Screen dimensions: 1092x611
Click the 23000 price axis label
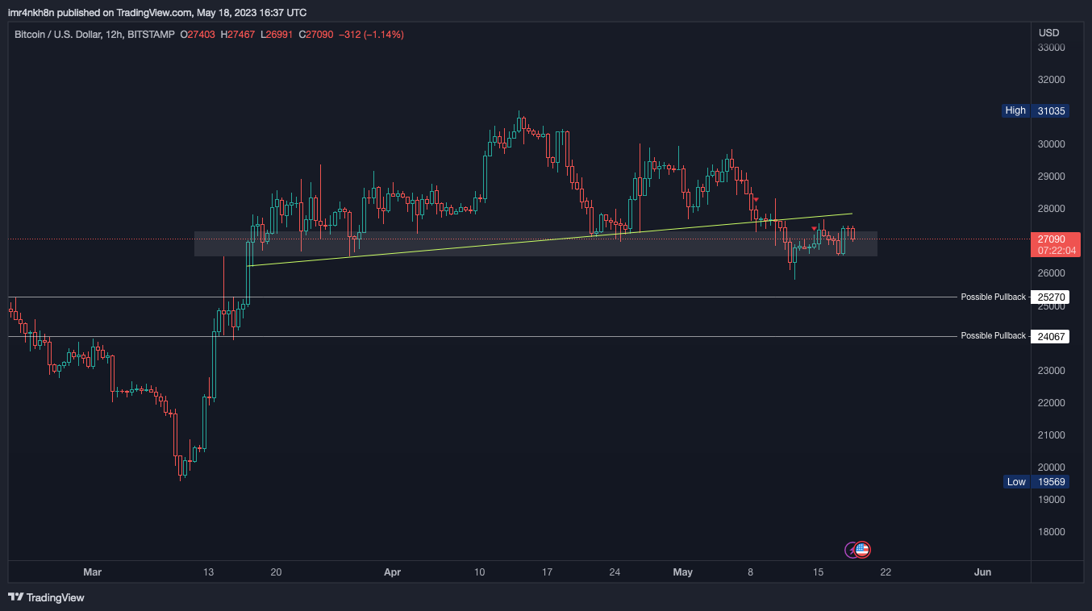coord(1052,371)
